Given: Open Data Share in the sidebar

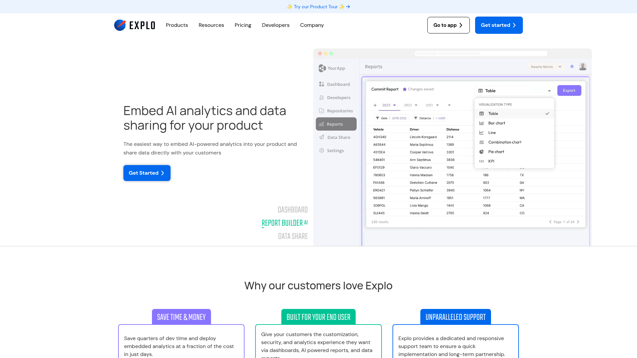Looking at the screenshot, I should point(338,137).
